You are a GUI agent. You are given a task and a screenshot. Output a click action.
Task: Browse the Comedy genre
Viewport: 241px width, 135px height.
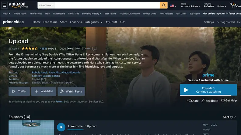click(37, 76)
